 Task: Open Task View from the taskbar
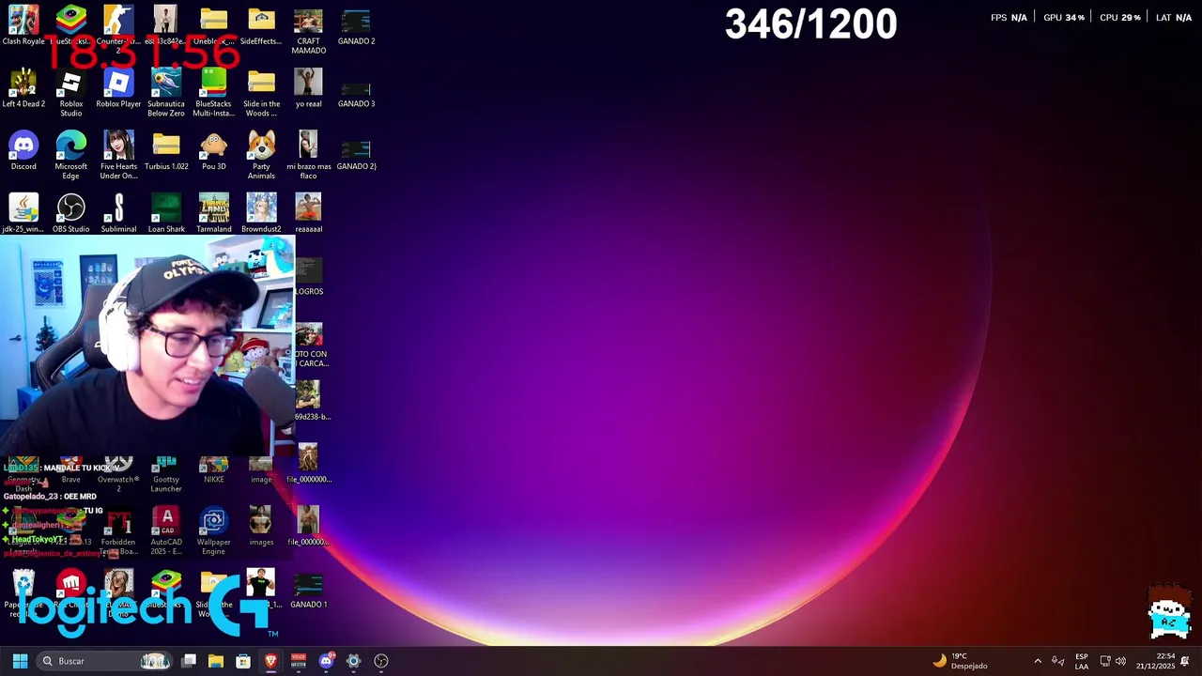pyautogui.click(x=189, y=661)
